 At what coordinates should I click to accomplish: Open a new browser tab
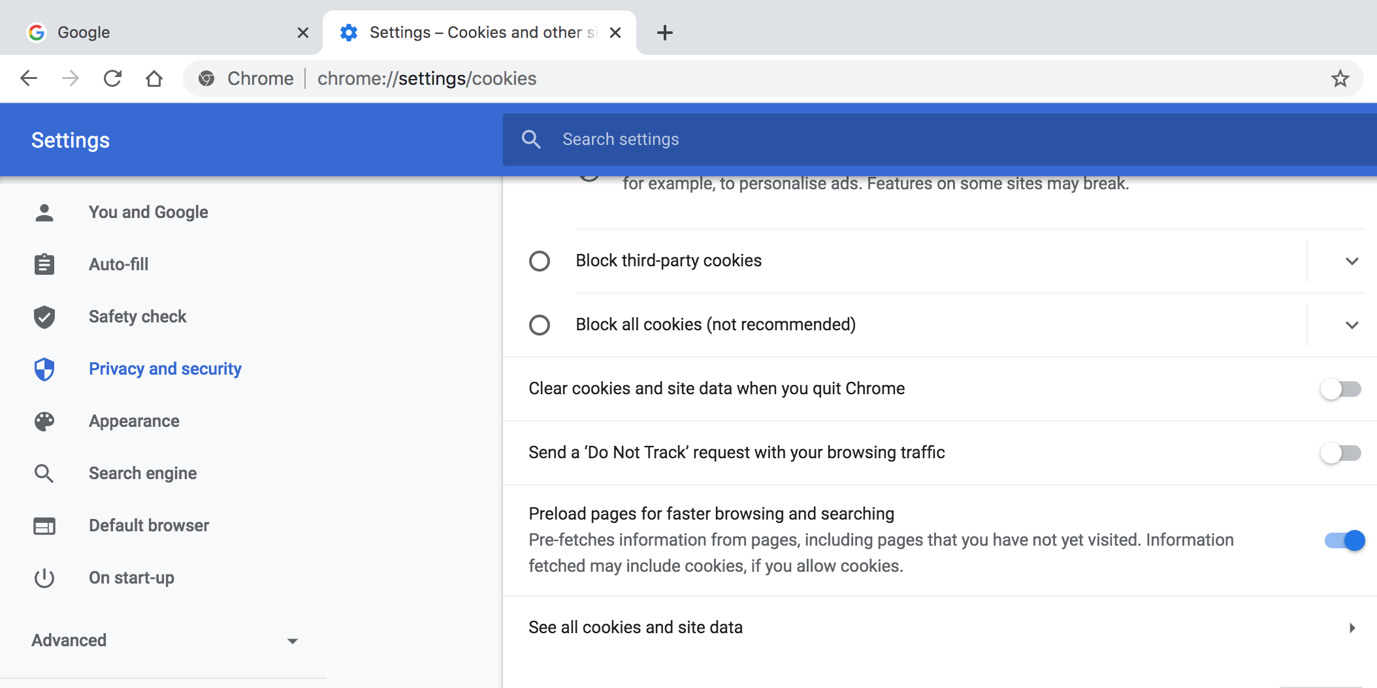[x=664, y=32]
